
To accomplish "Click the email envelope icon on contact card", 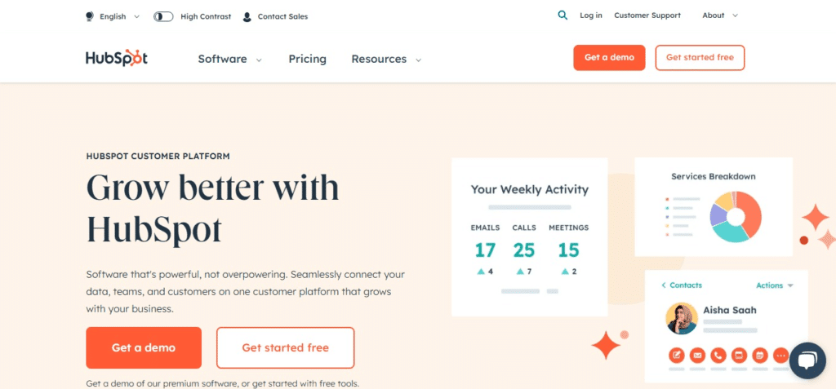I will click(x=697, y=356).
